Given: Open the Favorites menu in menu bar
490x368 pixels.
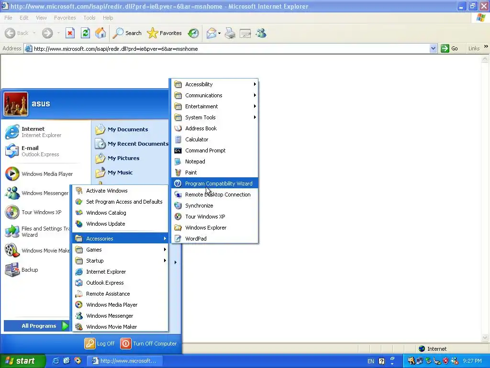Looking at the screenshot, I should point(65,18).
